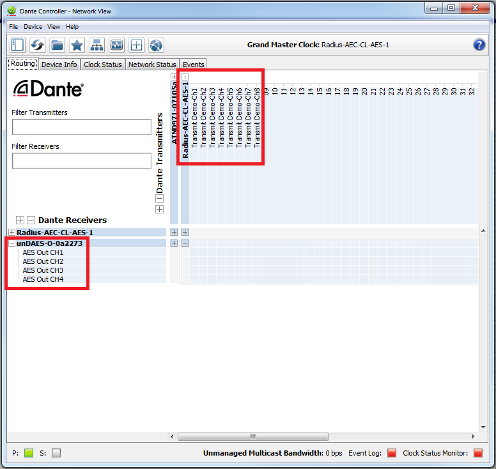
Task: Click the Transmit Demo-Ch8 channel header
Action: pos(257,118)
